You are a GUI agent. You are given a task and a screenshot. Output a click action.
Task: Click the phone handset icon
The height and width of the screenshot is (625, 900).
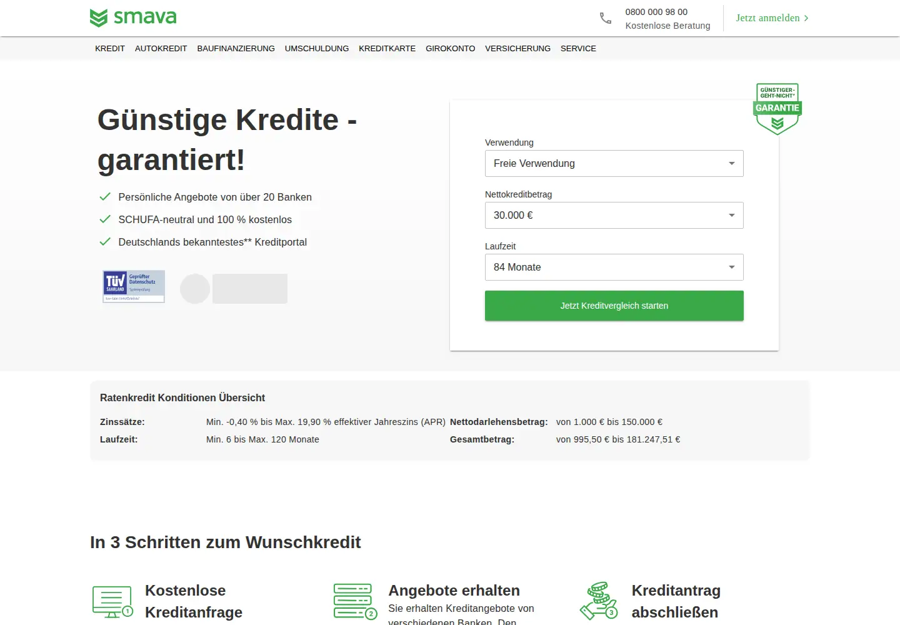click(606, 18)
